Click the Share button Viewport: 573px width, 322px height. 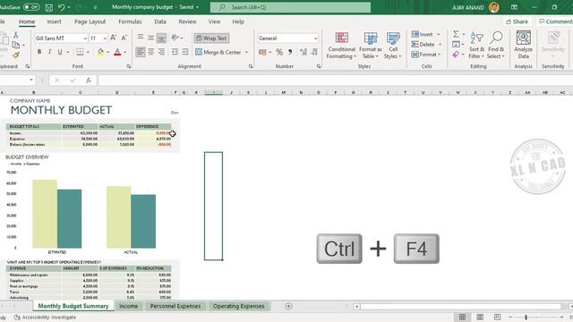tap(517, 21)
